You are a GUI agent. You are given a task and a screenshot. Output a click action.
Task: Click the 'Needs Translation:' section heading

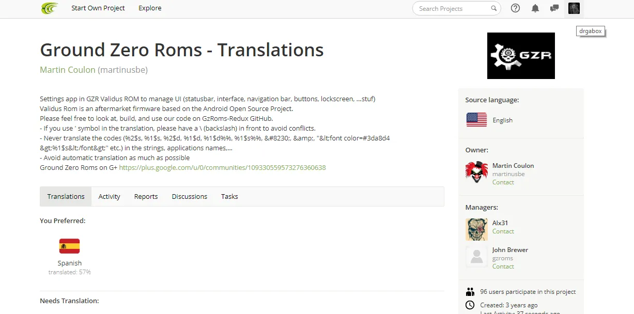tap(69, 301)
